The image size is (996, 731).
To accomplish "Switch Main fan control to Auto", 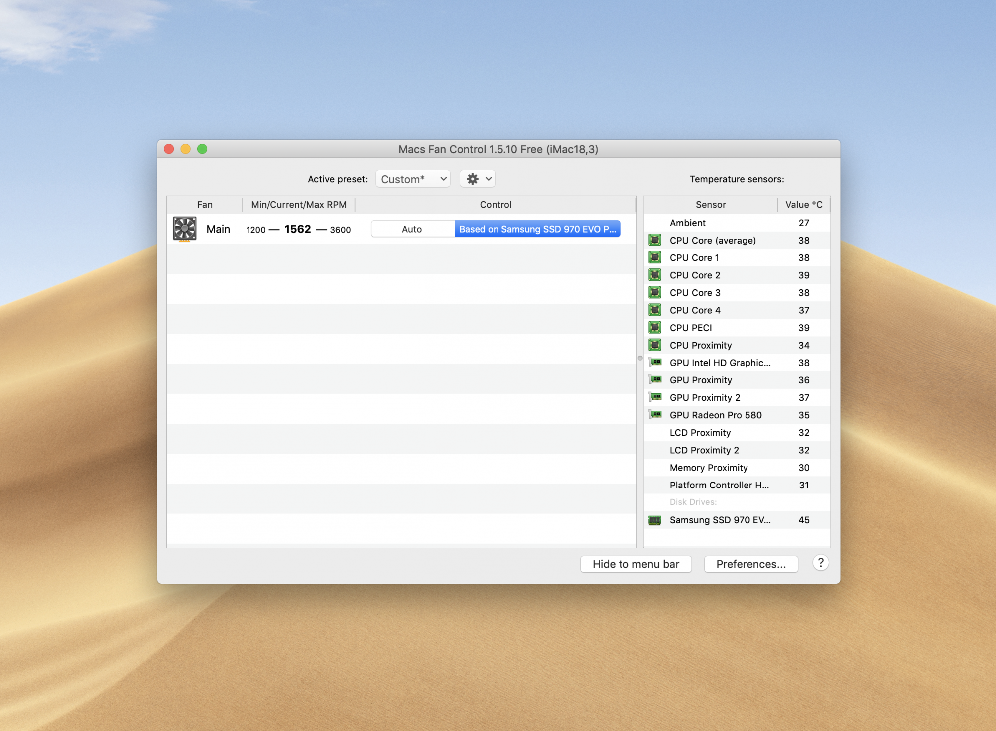I will (412, 229).
